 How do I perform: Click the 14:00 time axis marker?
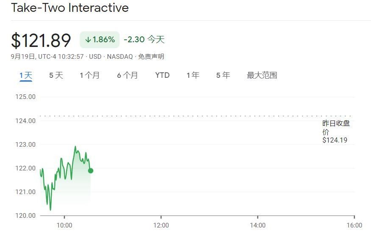[x=258, y=225]
